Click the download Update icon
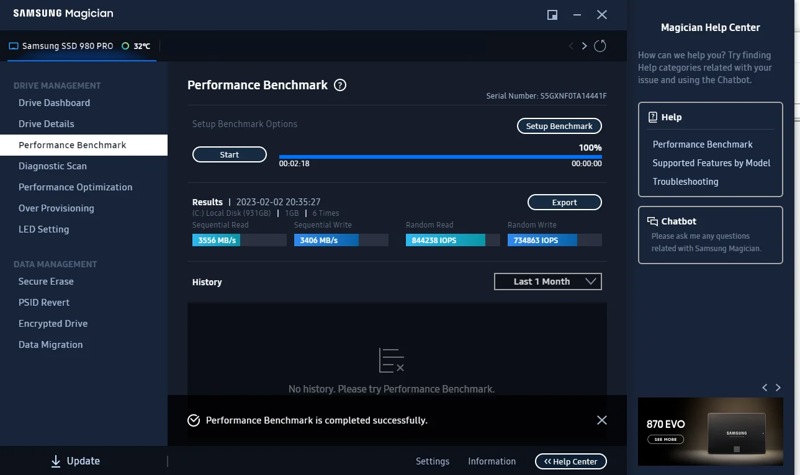 (x=56, y=461)
